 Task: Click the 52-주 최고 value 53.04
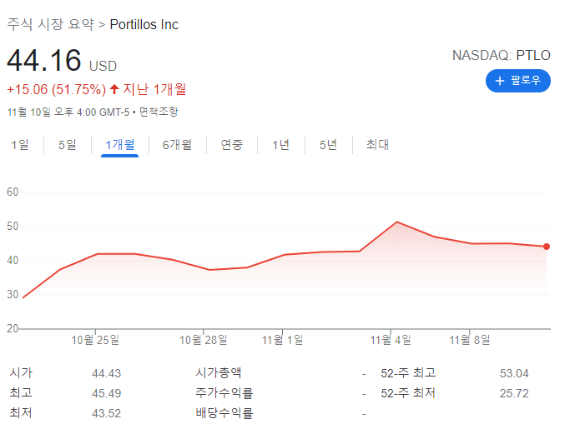514,373
